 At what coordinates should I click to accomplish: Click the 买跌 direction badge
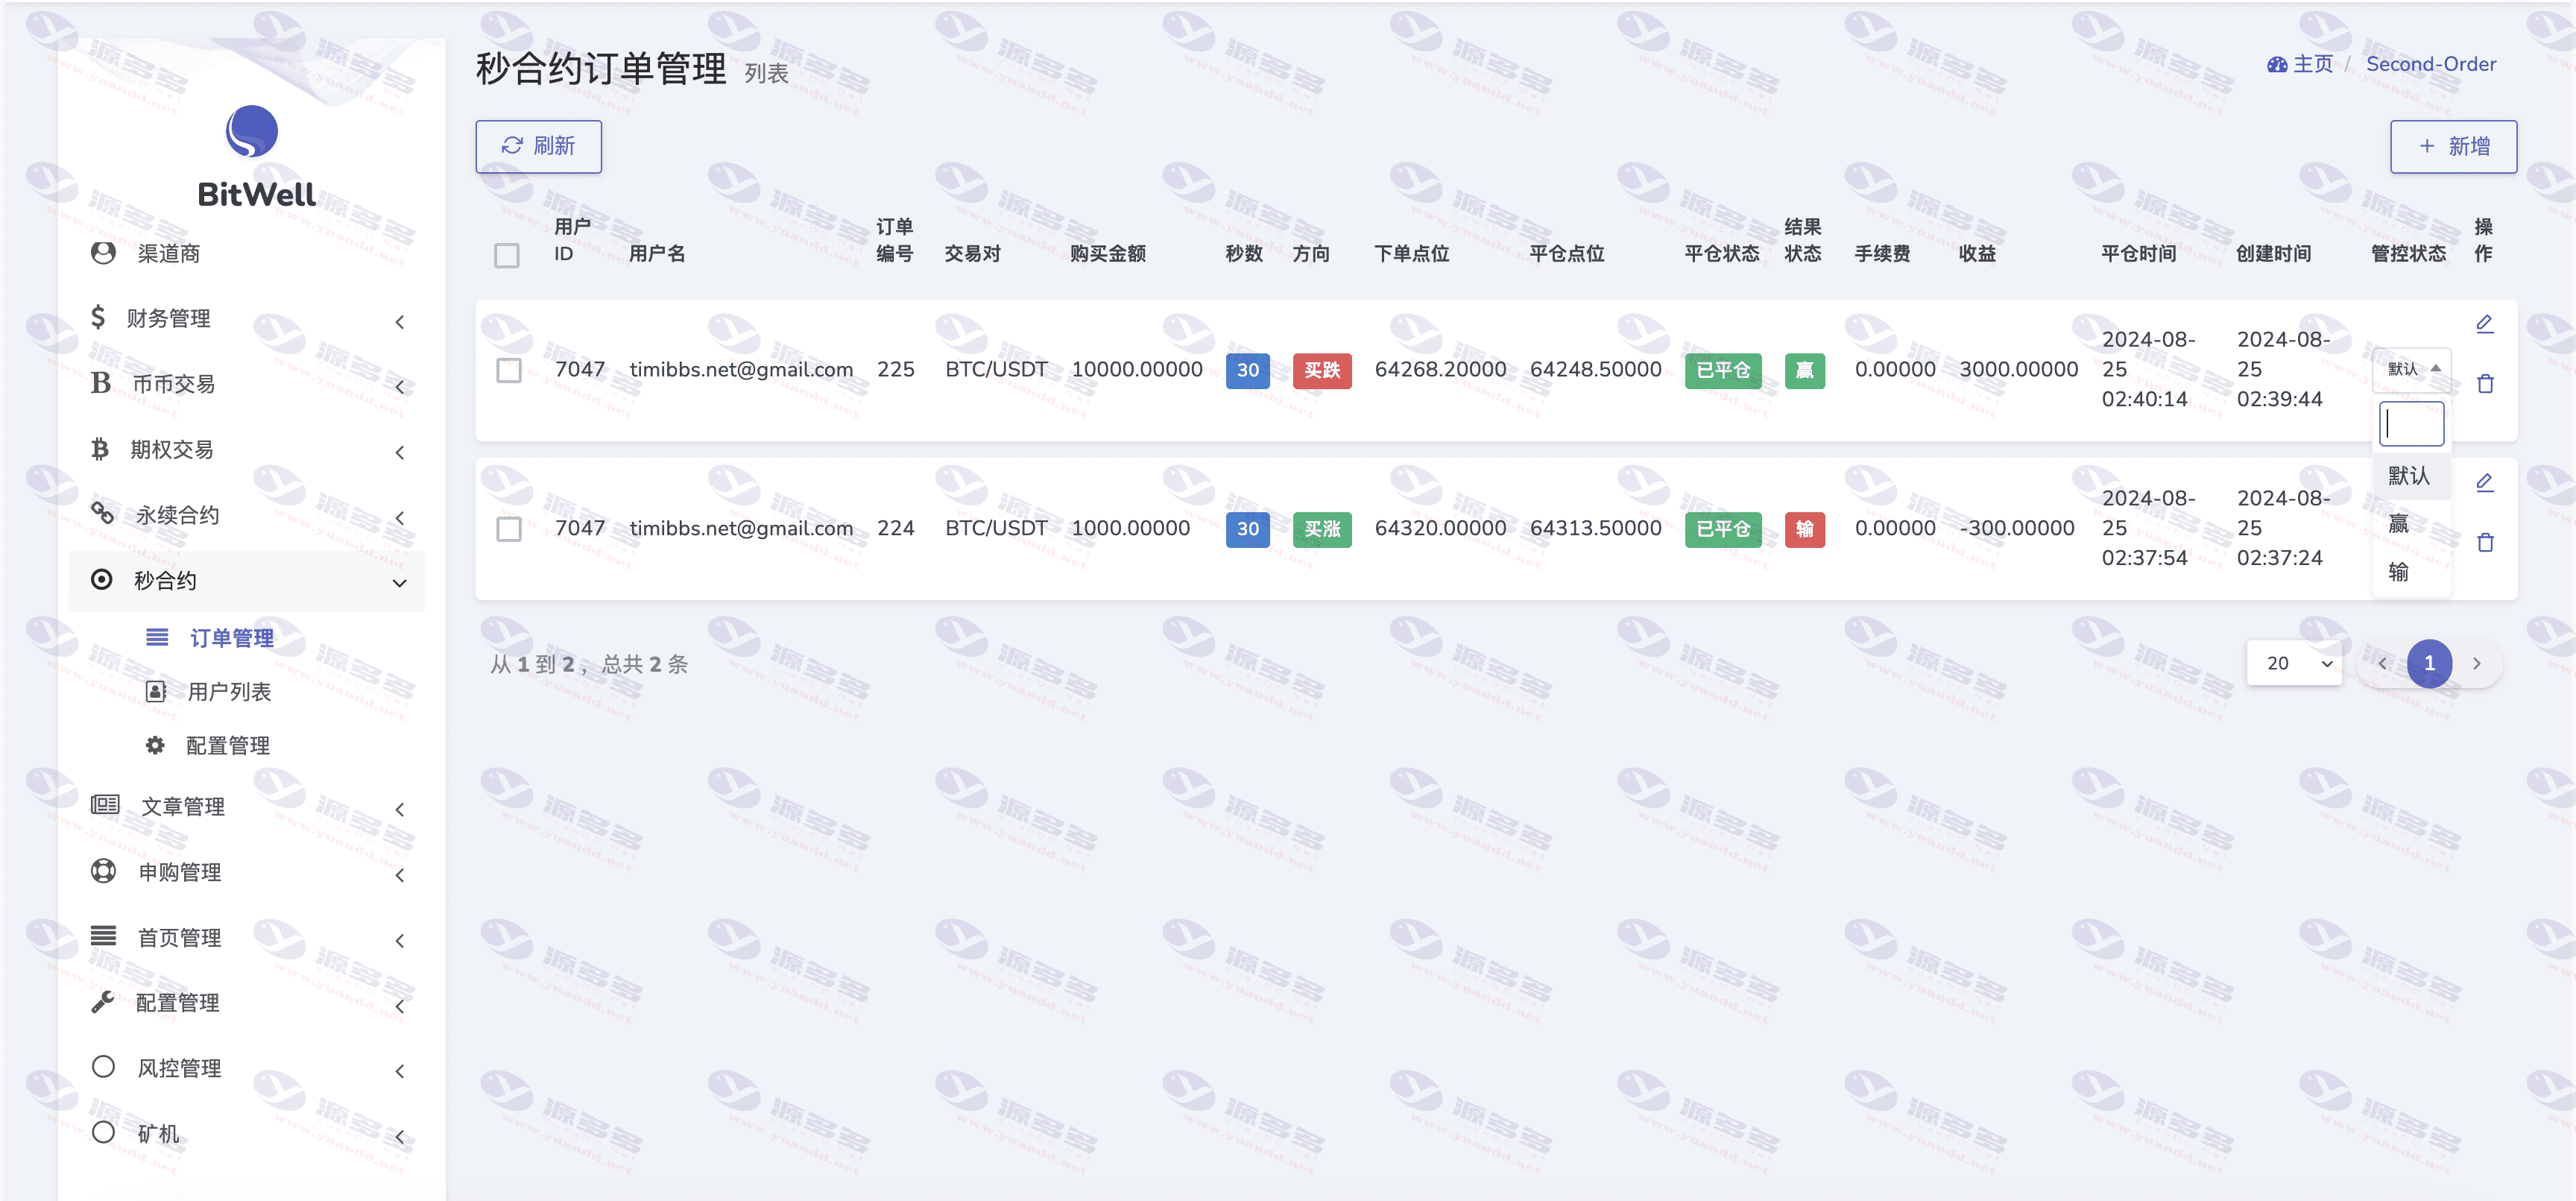pyautogui.click(x=1322, y=370)
